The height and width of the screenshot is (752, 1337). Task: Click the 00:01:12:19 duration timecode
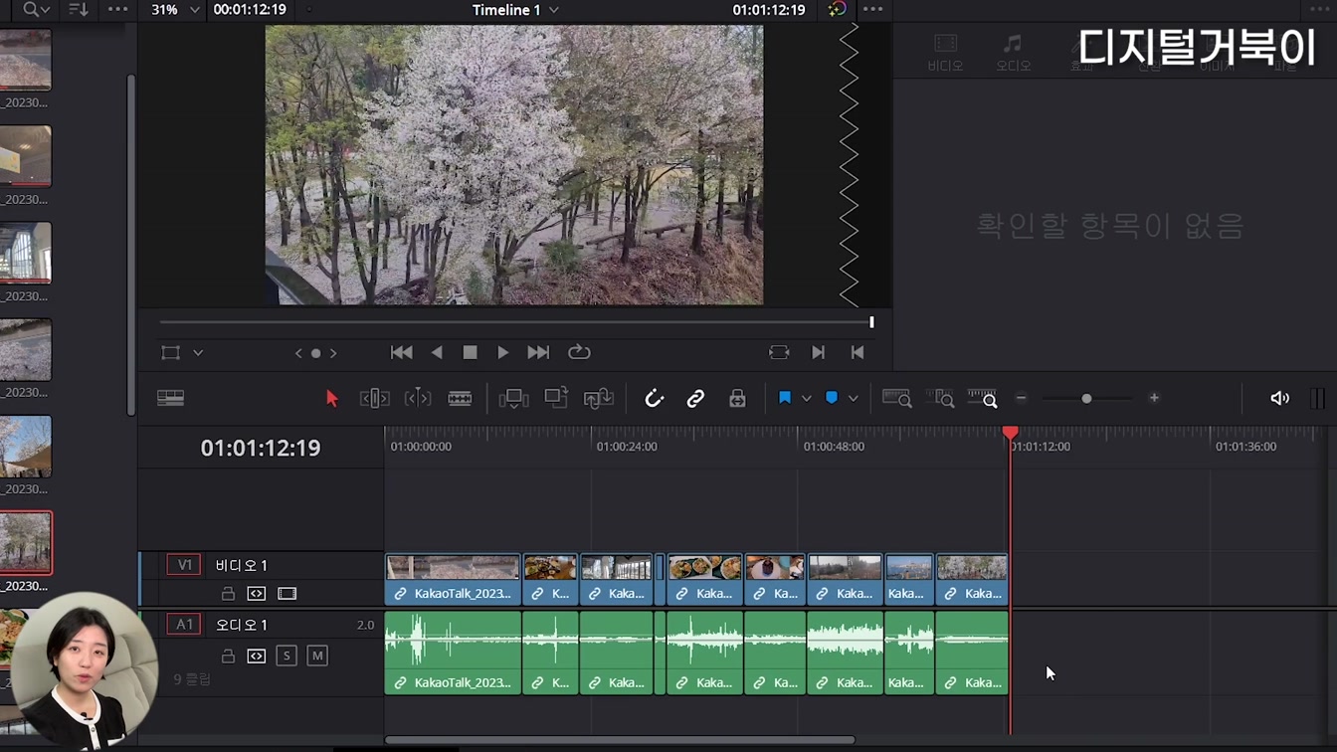tap(250, 9)
